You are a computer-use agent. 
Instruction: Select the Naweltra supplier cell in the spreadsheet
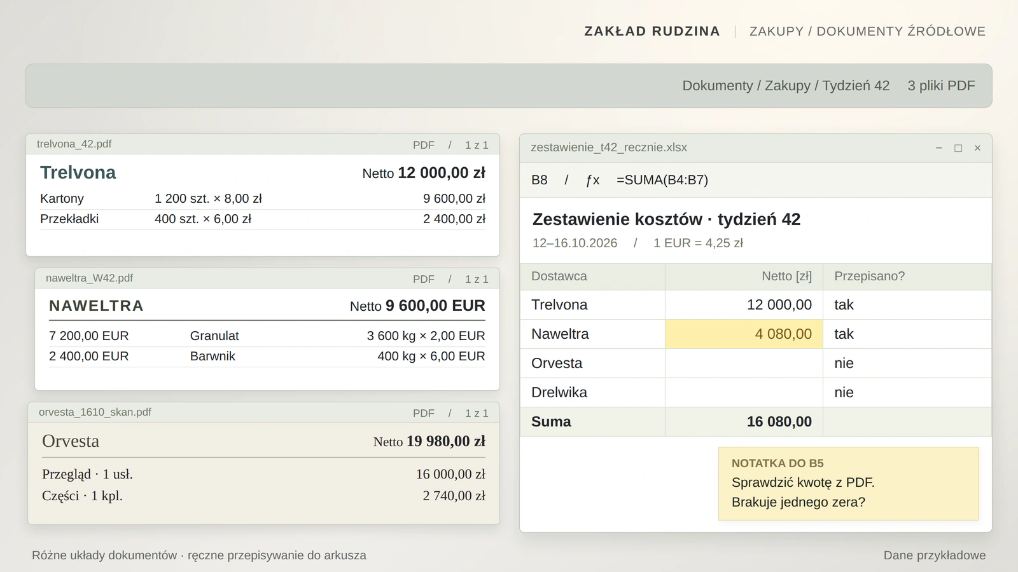tap(592, 334)
